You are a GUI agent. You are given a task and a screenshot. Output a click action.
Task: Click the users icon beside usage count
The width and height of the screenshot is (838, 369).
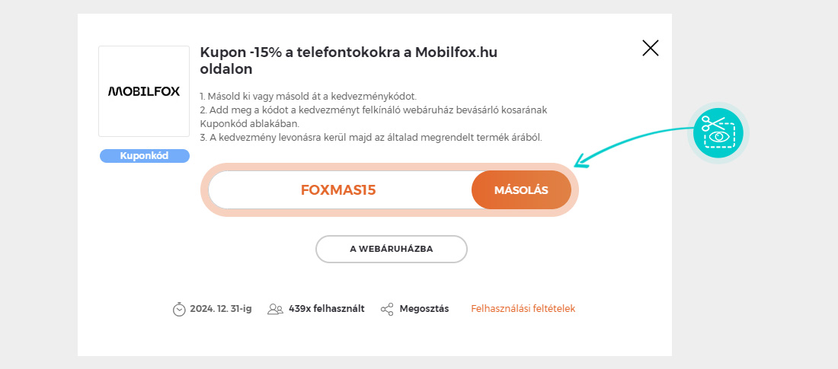point(275,309)
